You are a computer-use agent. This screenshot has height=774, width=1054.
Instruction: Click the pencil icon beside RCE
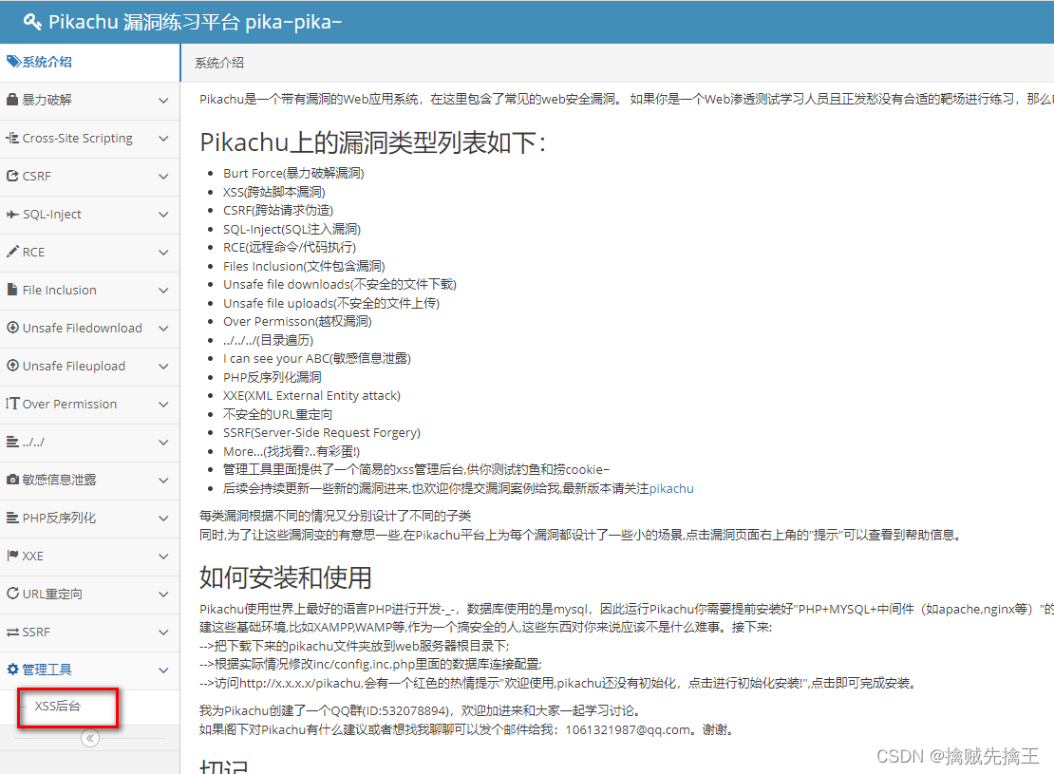(12, 252)
